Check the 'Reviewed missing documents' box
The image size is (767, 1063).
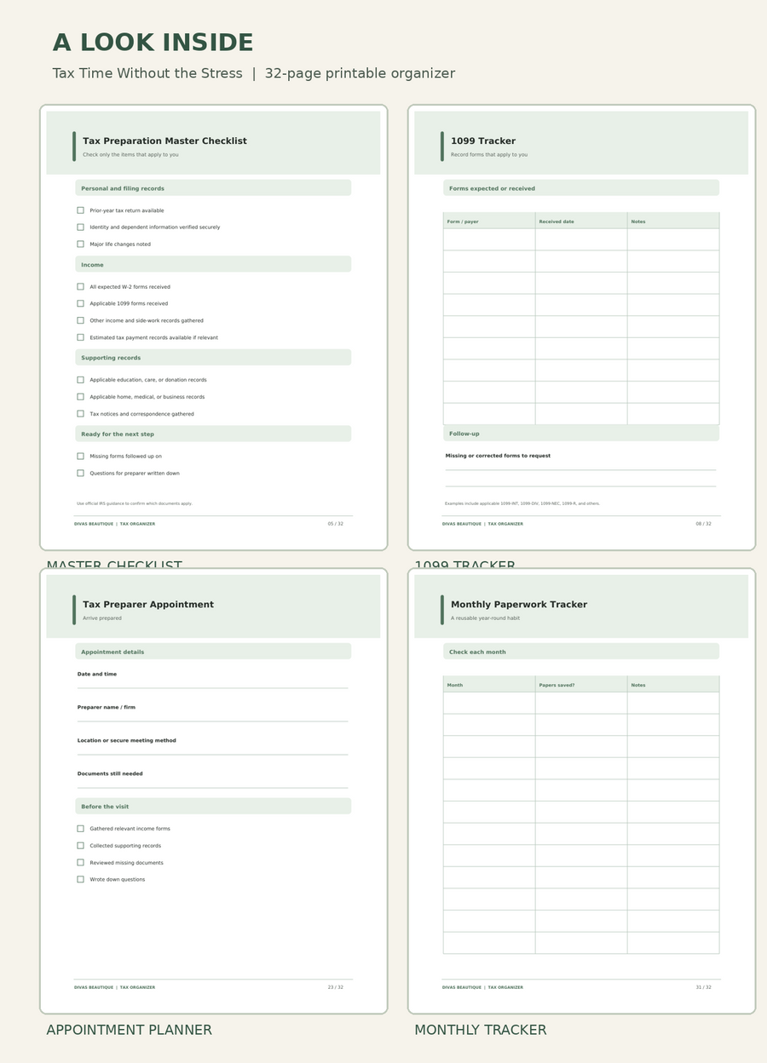[x=80, y=863]
